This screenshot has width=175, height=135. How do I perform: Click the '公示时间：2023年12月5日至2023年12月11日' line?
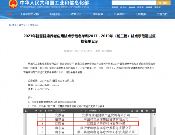pyautogui.click(x=51, y=81)
